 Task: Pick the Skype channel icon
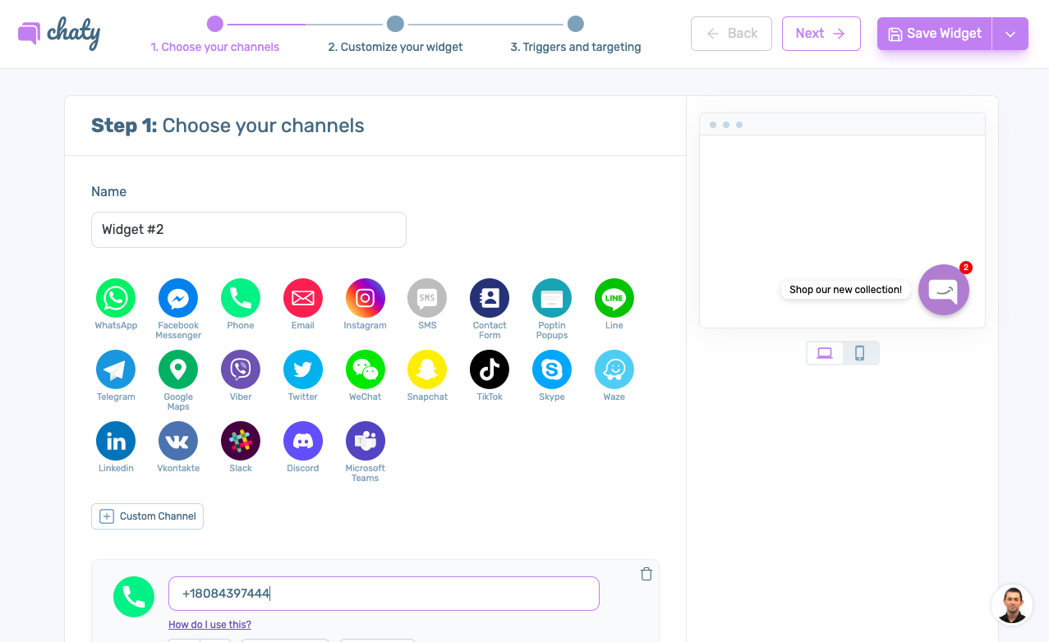(x=552, y=369)
